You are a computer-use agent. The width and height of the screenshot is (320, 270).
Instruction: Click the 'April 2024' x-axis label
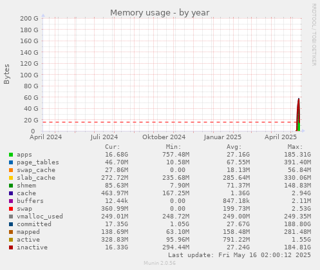[46, 137]
